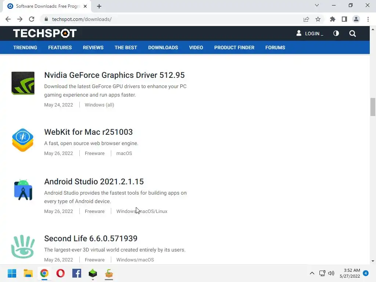The image size is (376, 282).
Task: Open the TRENDING menu item
Action: tap(25, 47)
